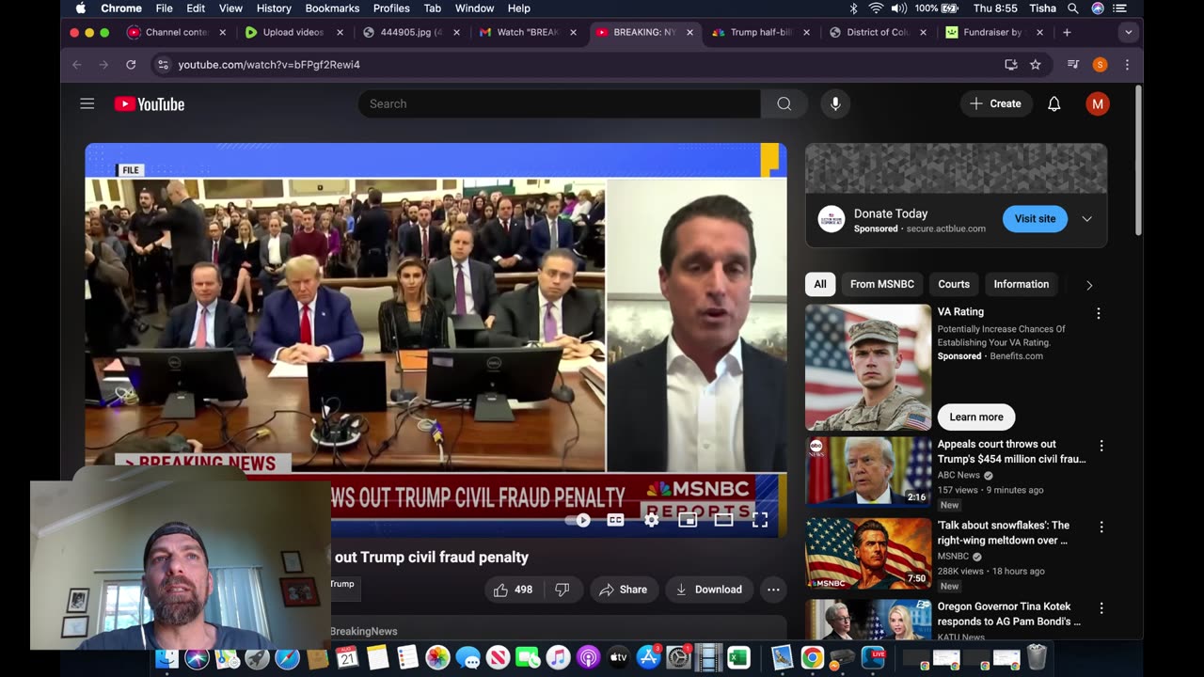Image resolution: width=1204 pixels, height=677 pixels.
Task: Open the VA Rating soldier thumbnail
Action: pyautogui.click(x=868, y=367)
